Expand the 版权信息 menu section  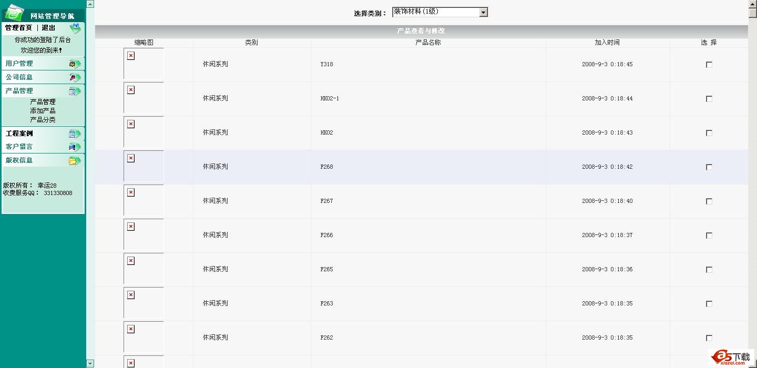43,160
